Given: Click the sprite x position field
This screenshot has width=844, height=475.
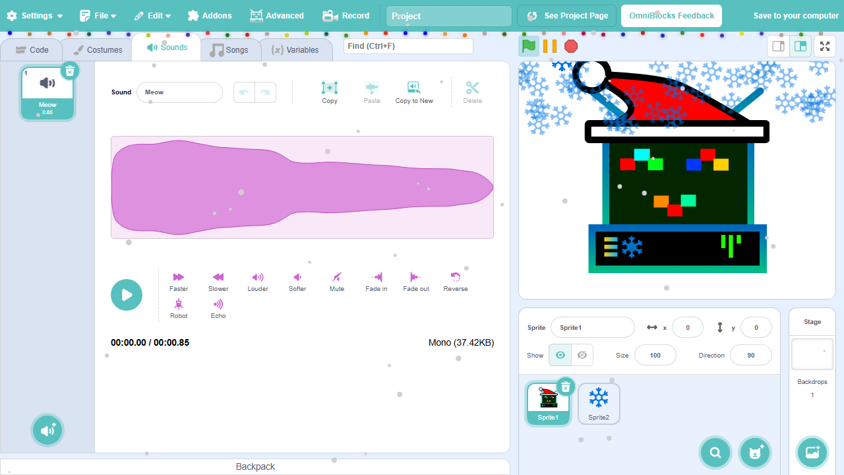Looking at the screenshot, I should click(688, 327).
